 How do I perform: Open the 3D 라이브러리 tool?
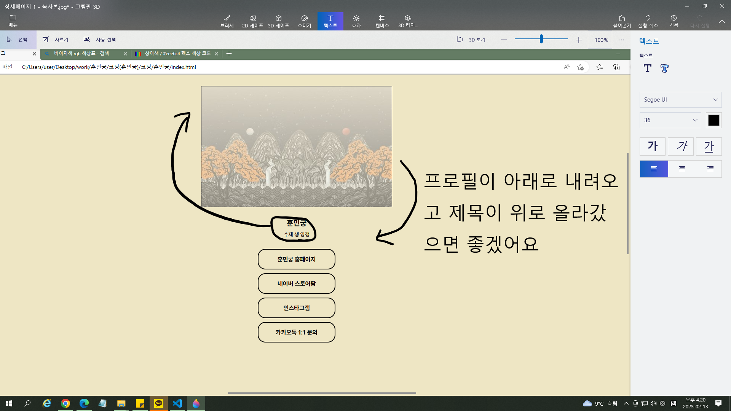click(408, 21)
